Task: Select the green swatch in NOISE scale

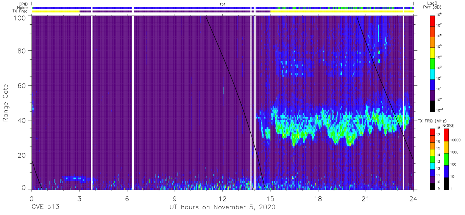Action: click(x=446, y=159)
